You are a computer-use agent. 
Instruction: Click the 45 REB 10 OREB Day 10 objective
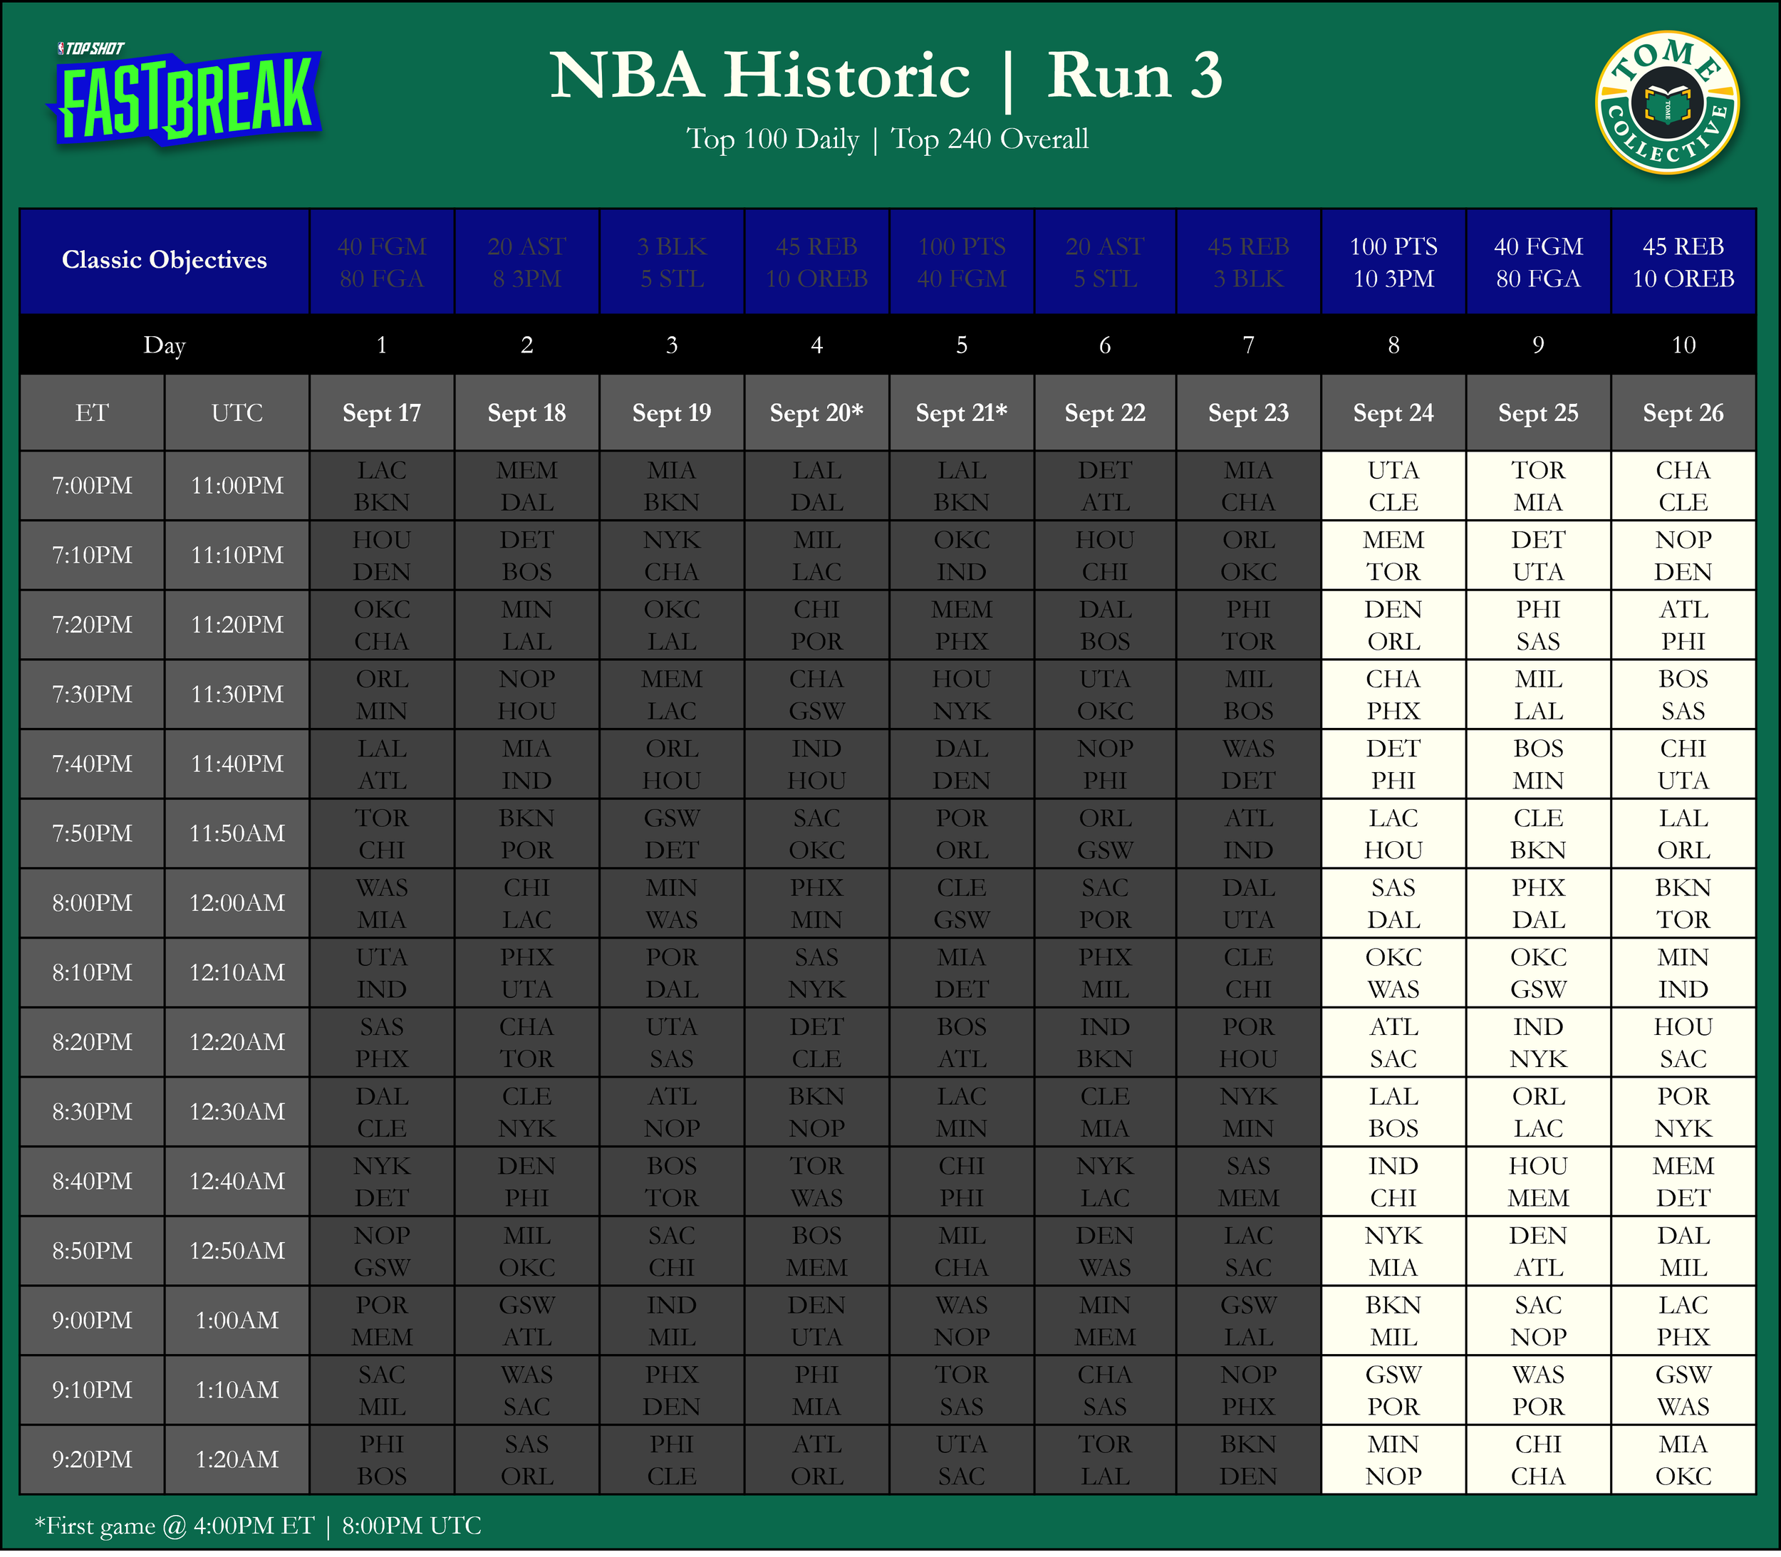click(x=1683, y=261)
